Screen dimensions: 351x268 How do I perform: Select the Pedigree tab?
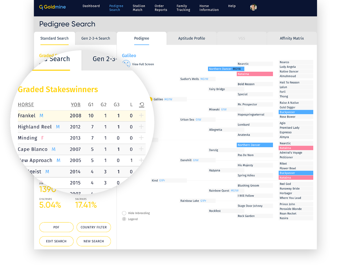coord(142,38)
